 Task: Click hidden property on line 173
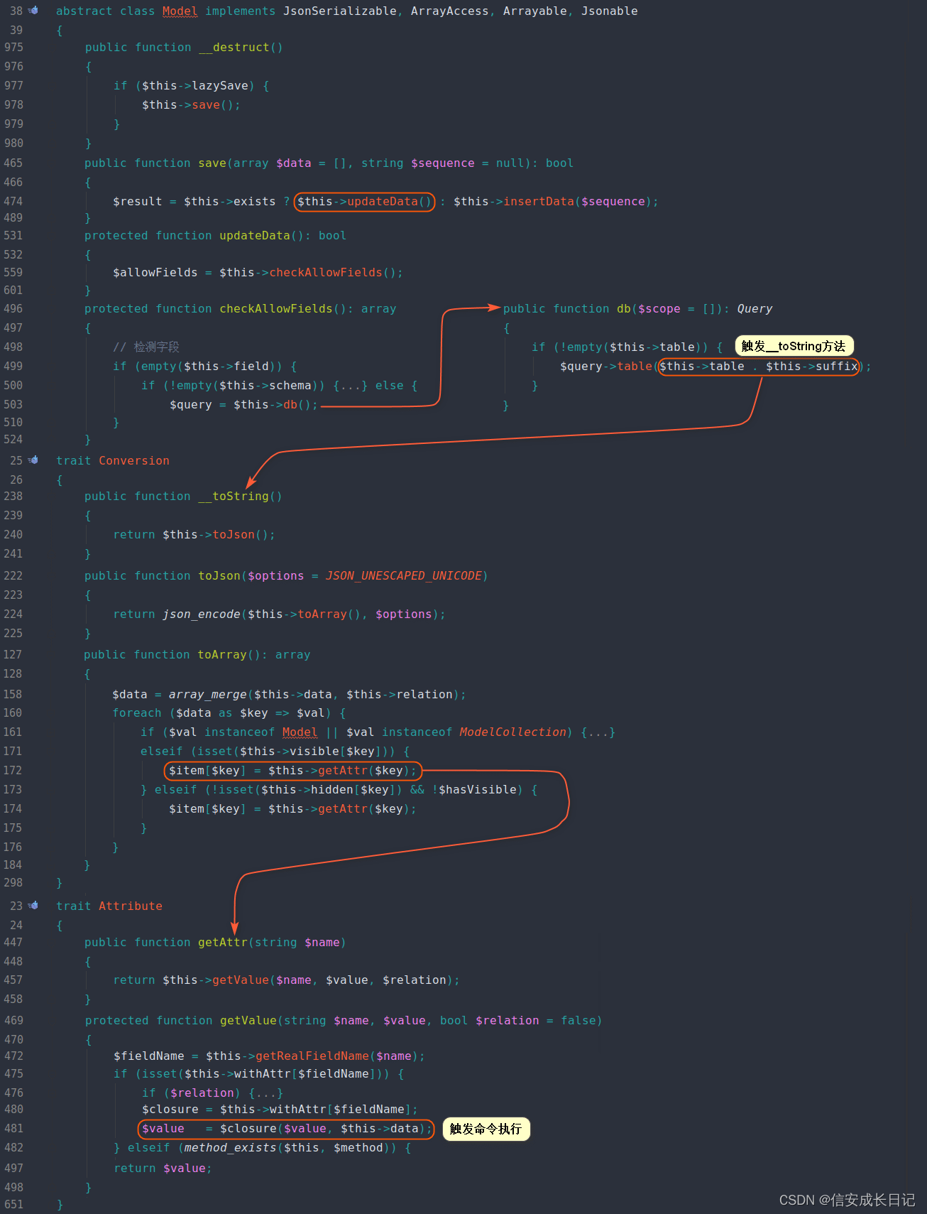tap(332, 790)
